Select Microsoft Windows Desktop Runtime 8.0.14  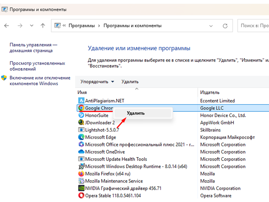pos(136,167)
